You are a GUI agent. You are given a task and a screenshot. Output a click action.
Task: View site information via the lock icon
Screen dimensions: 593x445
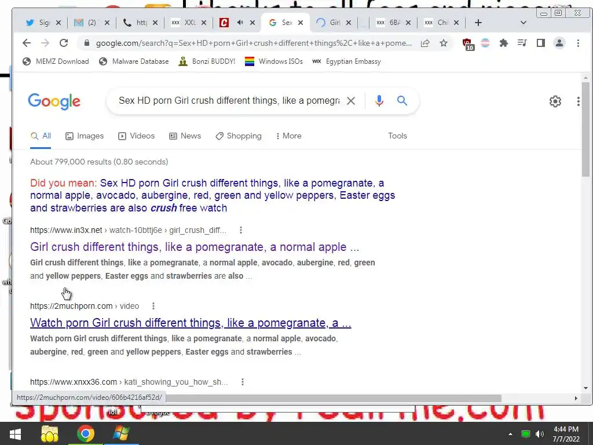[87, 43]
